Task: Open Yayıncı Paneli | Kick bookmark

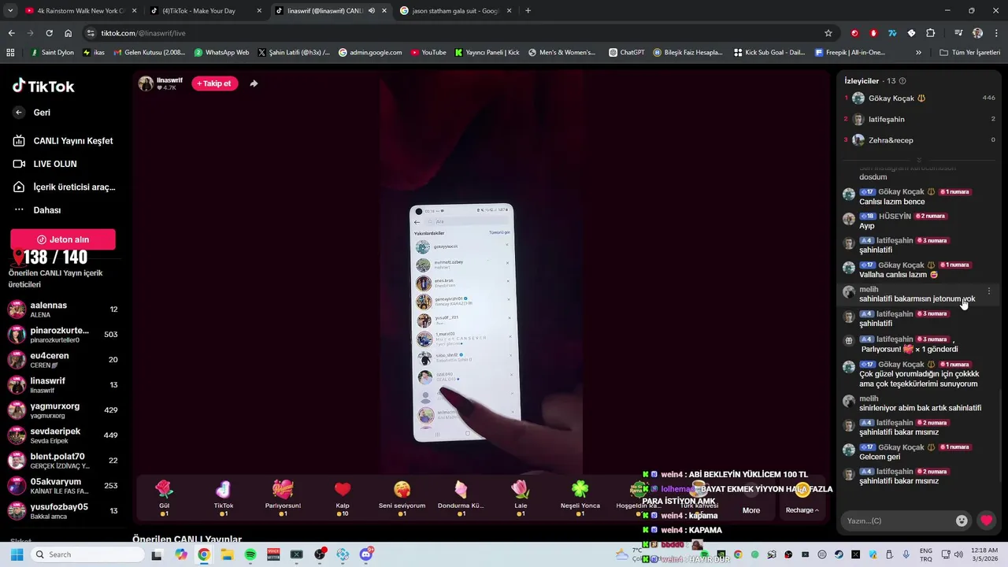Action: (x=487, y=53)
